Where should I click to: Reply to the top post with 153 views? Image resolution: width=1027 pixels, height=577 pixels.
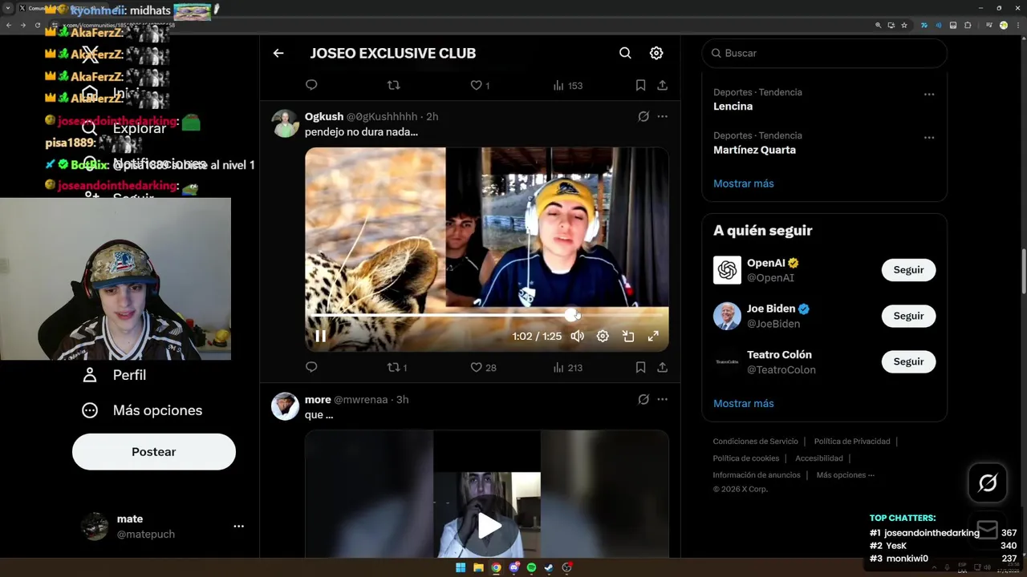311,85
